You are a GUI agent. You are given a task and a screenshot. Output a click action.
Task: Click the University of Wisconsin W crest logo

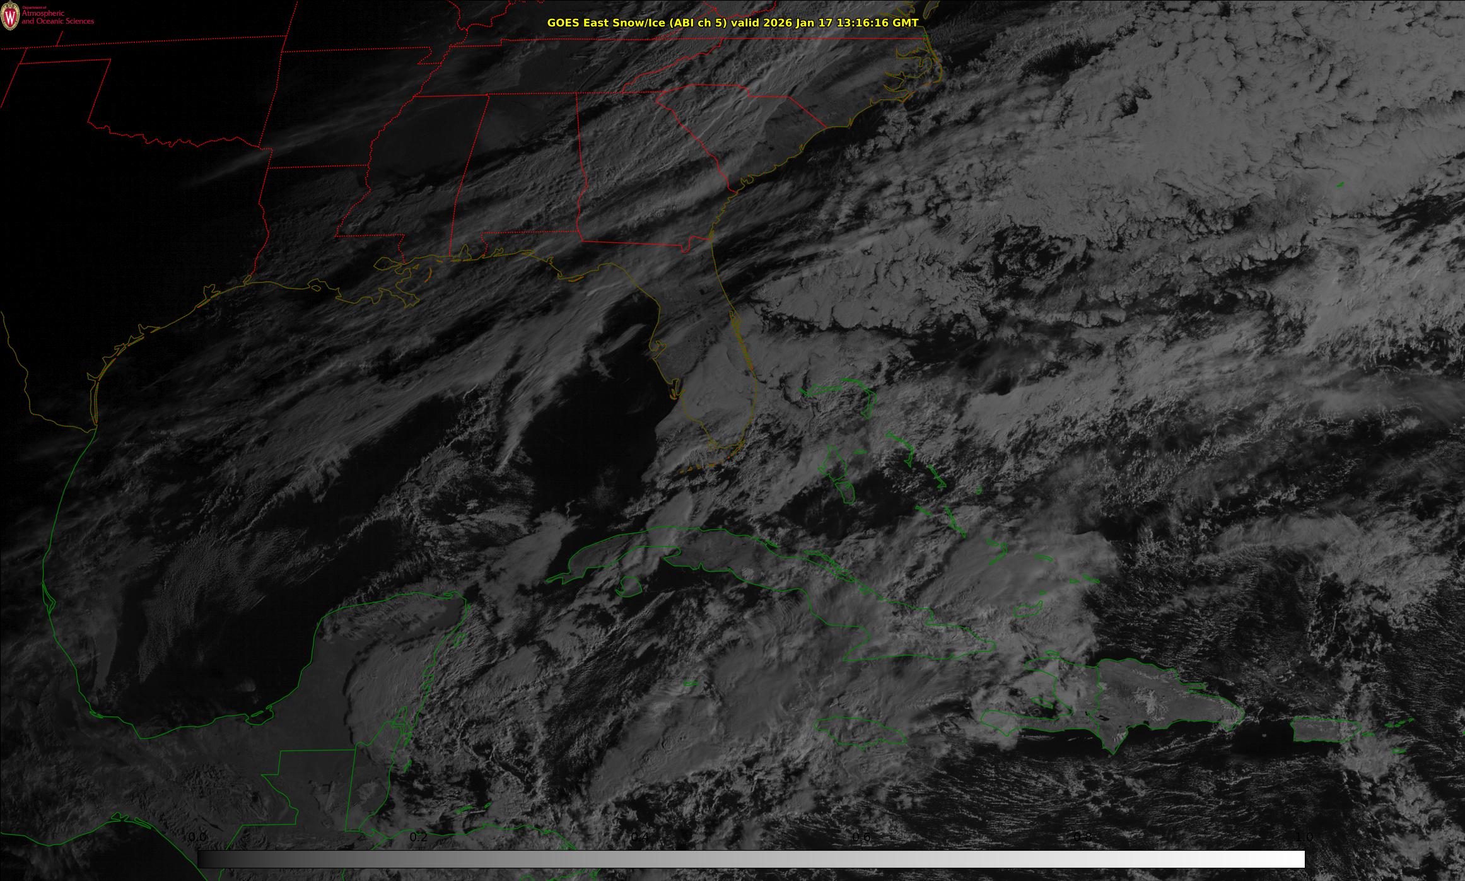click(x=9, y=17)
